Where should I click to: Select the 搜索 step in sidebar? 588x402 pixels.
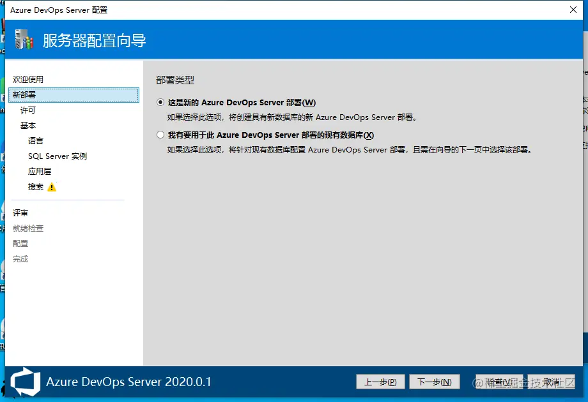pyautogui.click(x=36, y=187)
